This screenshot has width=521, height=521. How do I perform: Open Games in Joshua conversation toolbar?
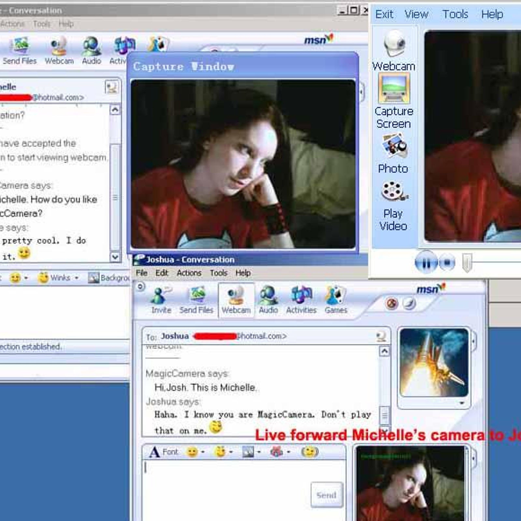pyautogui.click(x=336, y=300)
